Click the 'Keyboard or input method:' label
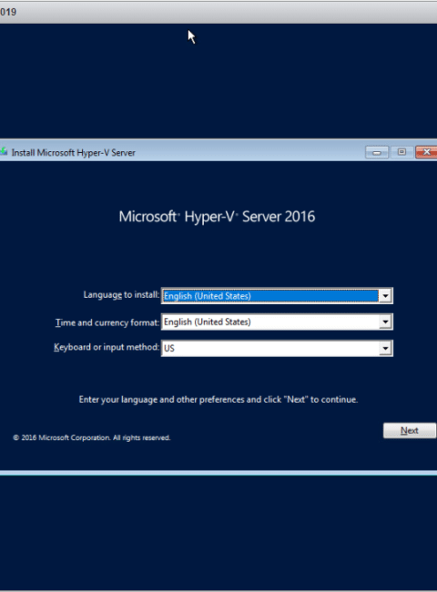This screenshot has height=592, width=437. pos(107,347)
